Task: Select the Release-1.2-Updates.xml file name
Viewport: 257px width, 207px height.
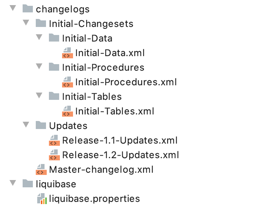Action: tap(120, 155)
